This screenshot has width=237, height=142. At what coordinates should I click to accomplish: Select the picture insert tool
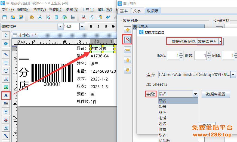(x=6, y=87)
